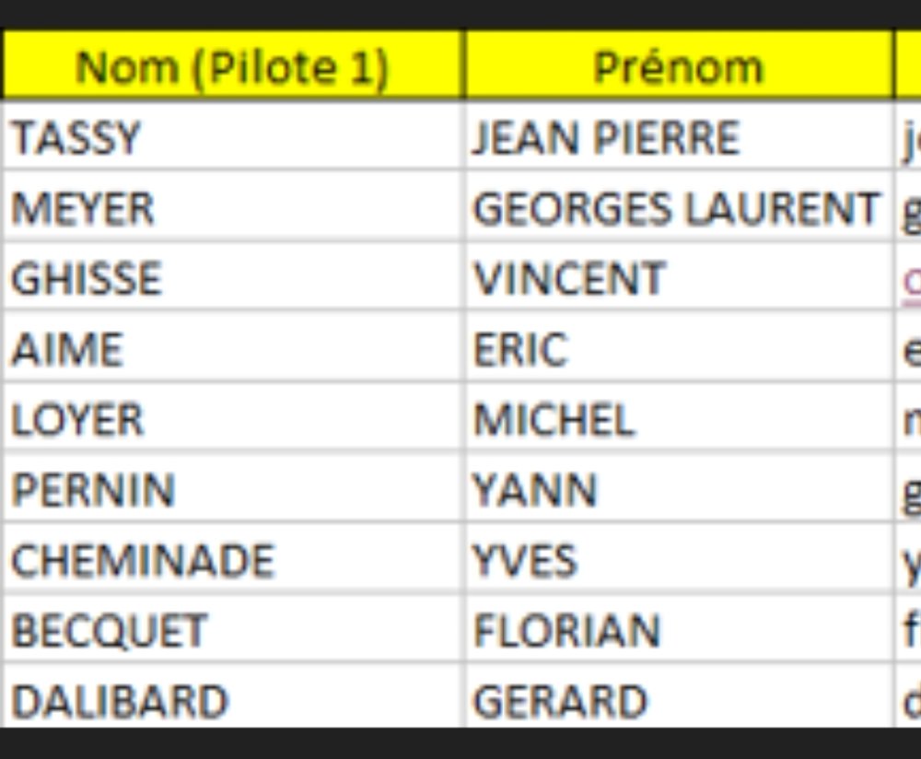
Task: Click the GHISSE cell
Action: (x=232, y=279)
